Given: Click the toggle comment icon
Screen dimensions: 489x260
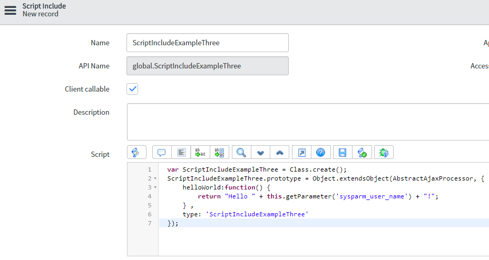Looking at the screenshot, I should tap(162, 153).
